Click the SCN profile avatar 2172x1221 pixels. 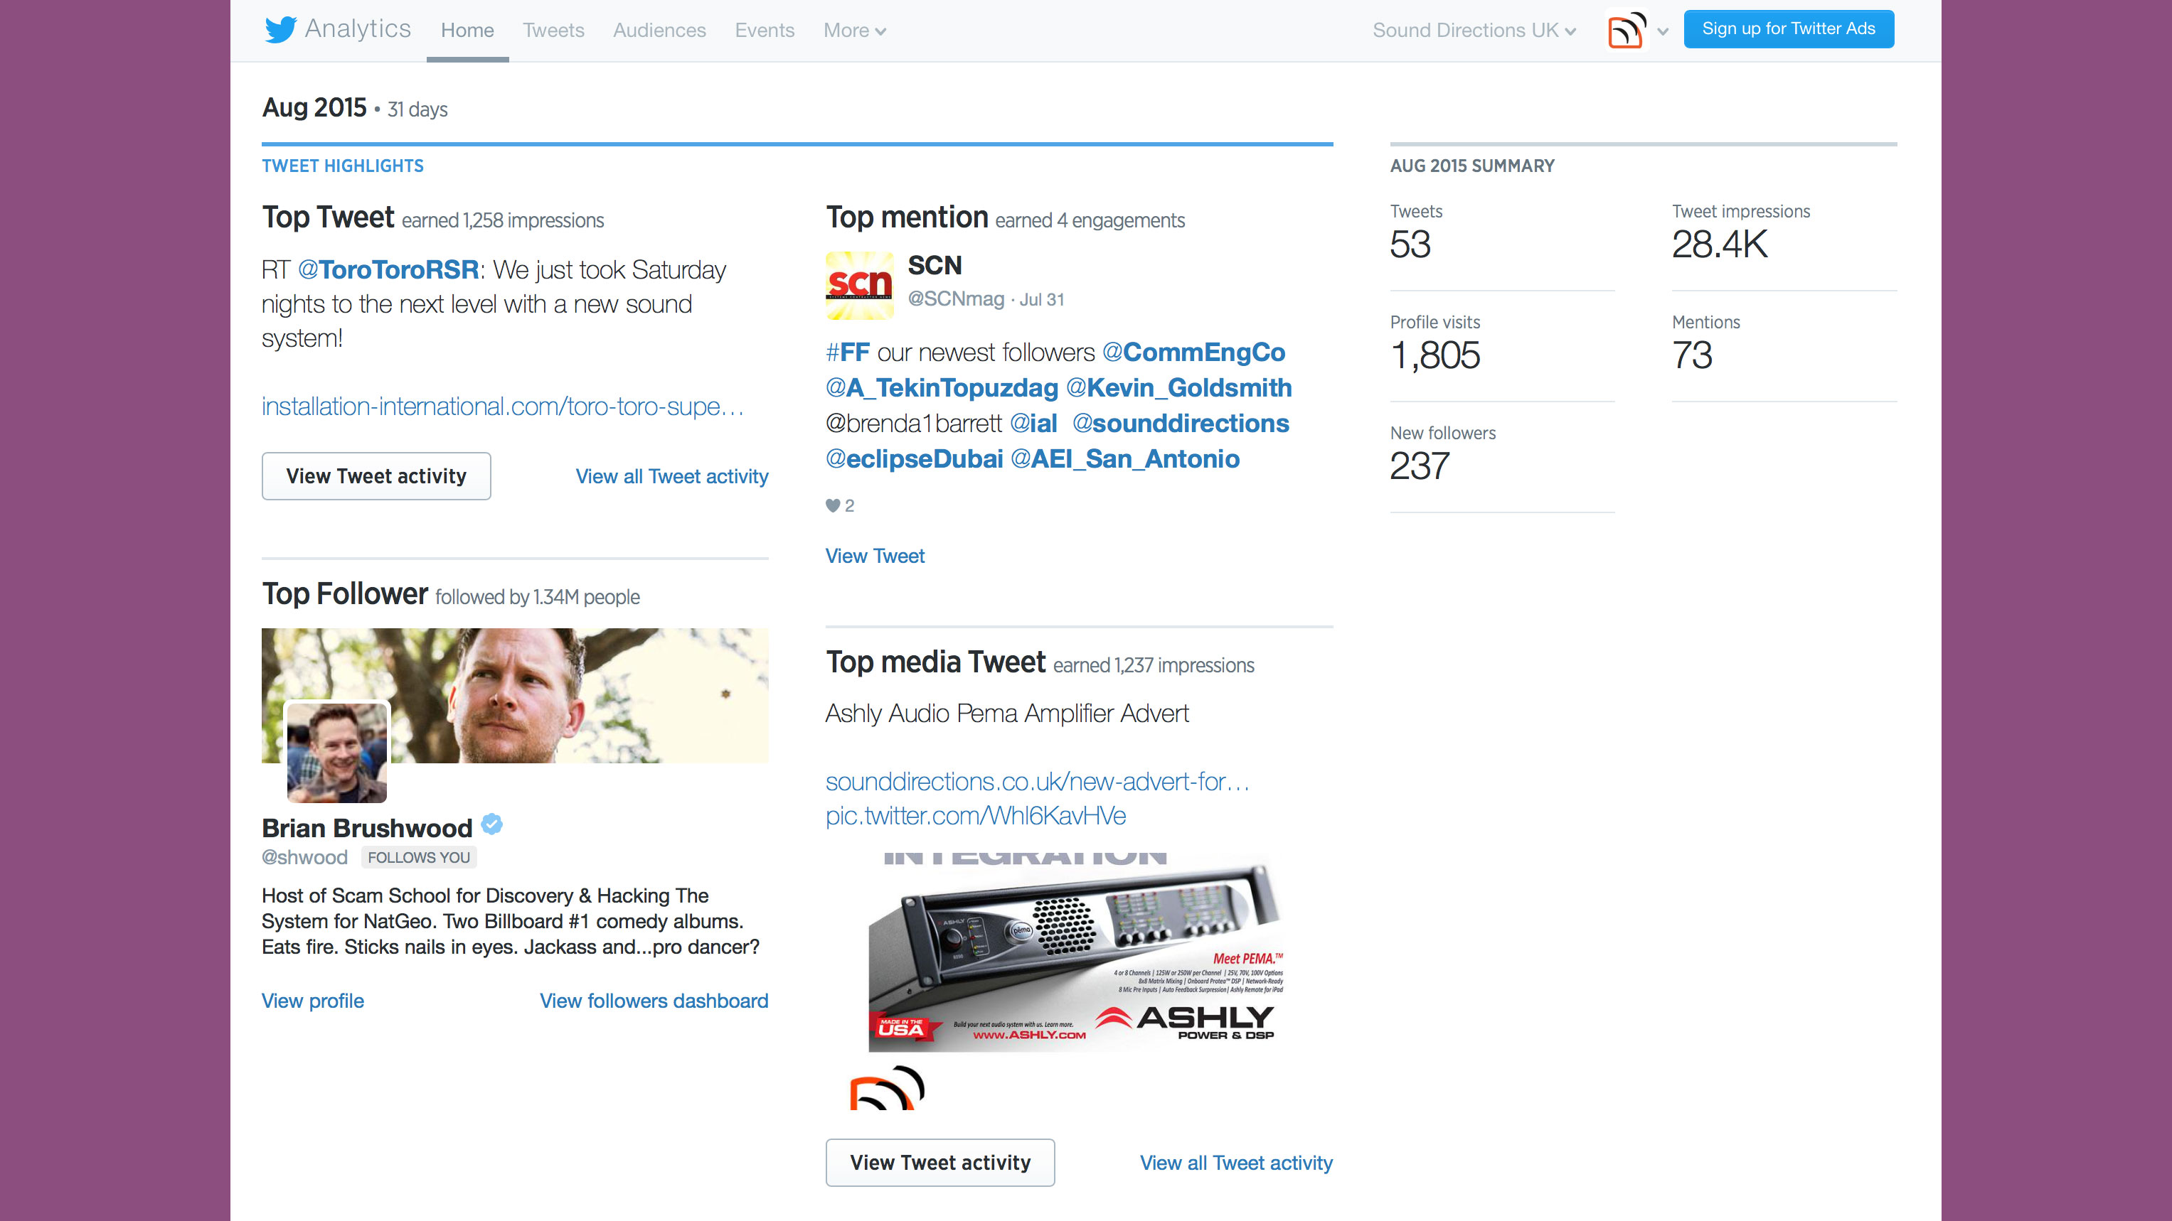(x=859, y=286)
